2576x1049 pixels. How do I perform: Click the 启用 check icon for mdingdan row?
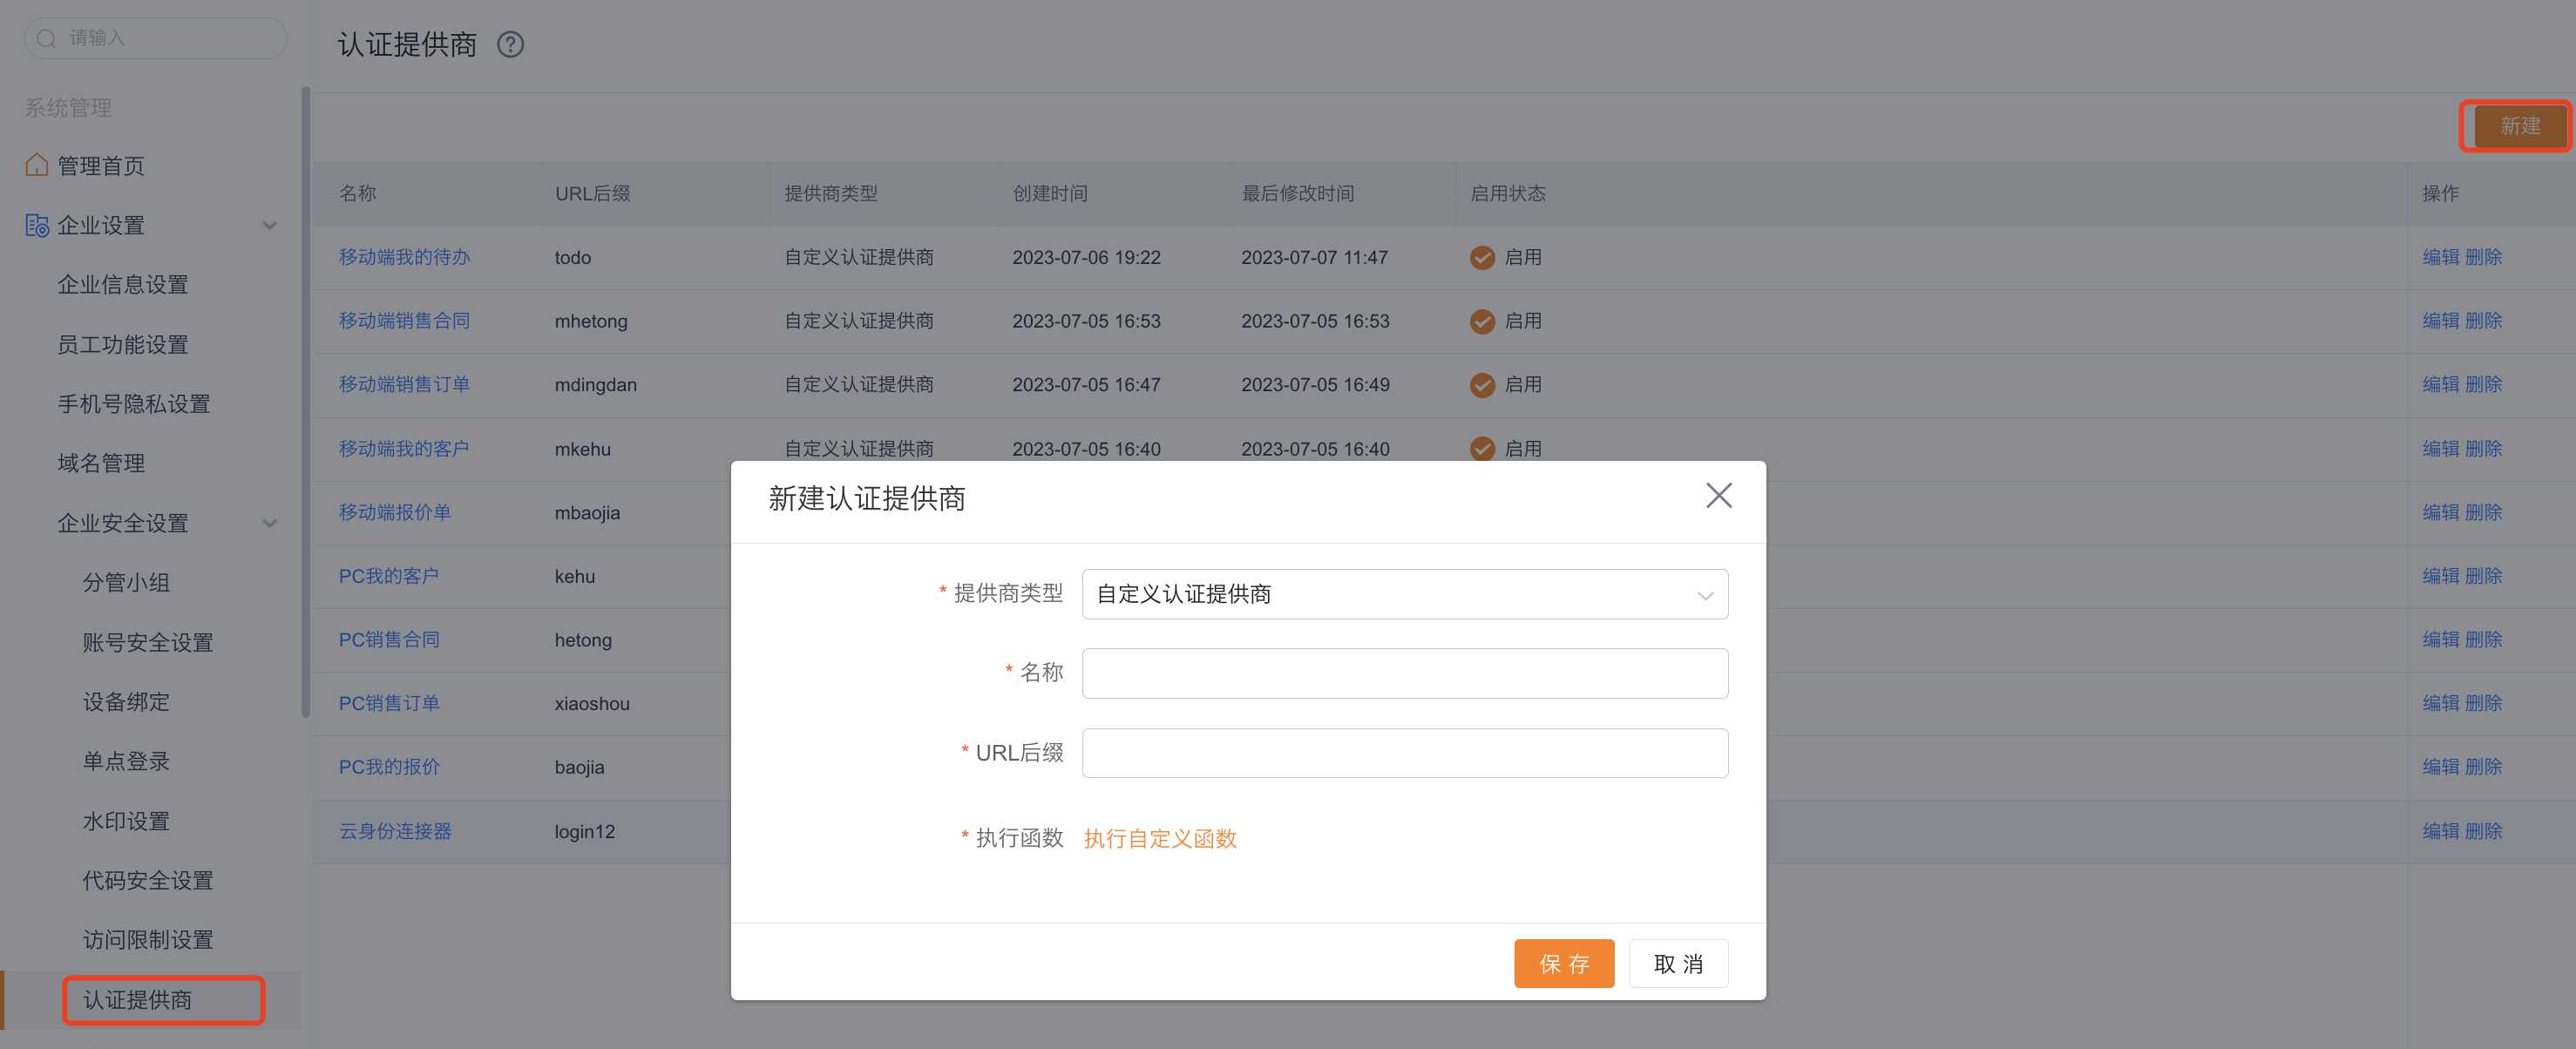click(x=1482, y=385)
